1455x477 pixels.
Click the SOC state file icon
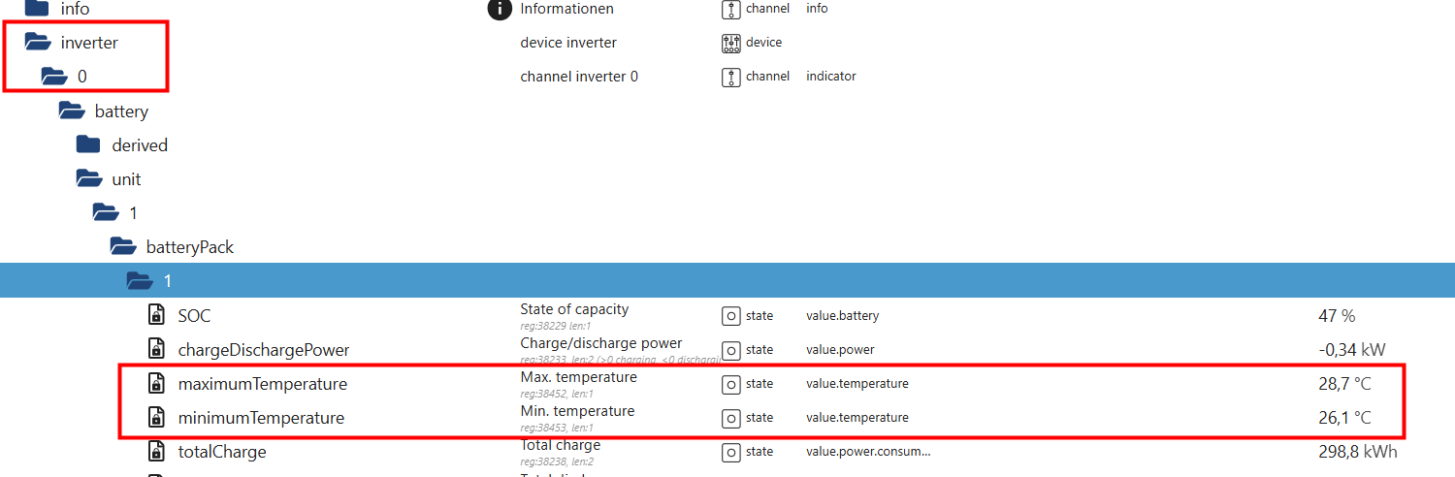[156, 315]
